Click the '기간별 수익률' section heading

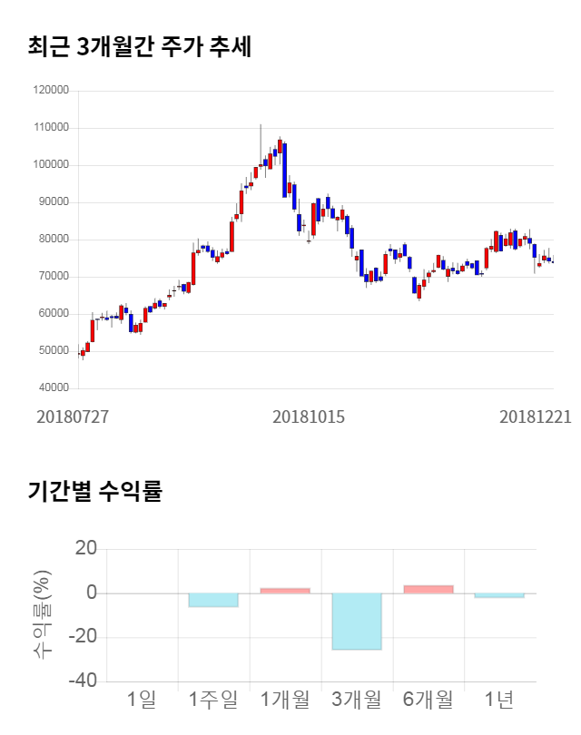(x=94, y=493)
